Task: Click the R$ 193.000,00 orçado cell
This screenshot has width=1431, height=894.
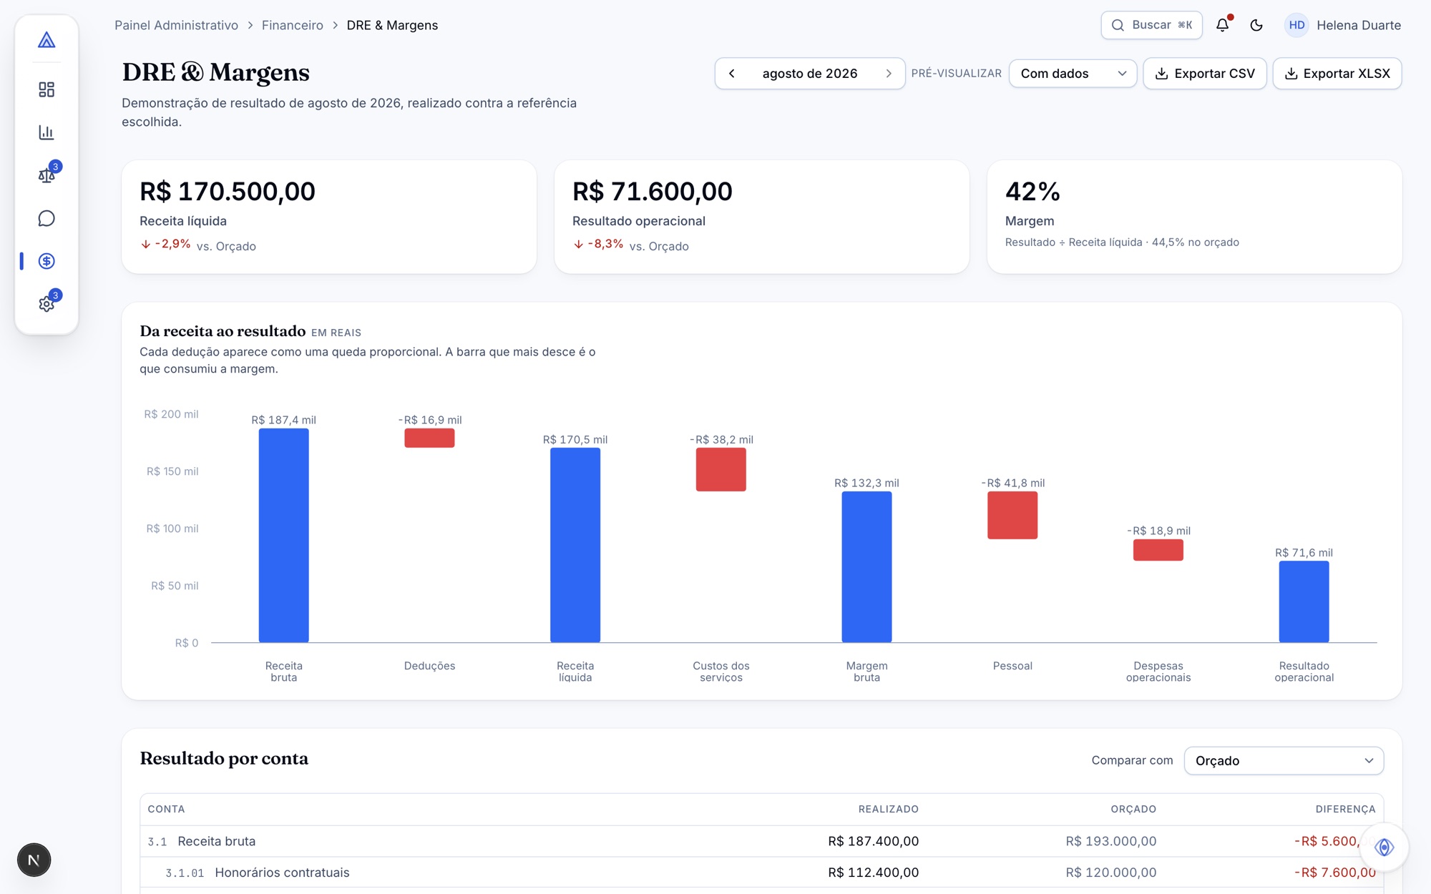Action: pyautogui.click(x=1110, y=841)
